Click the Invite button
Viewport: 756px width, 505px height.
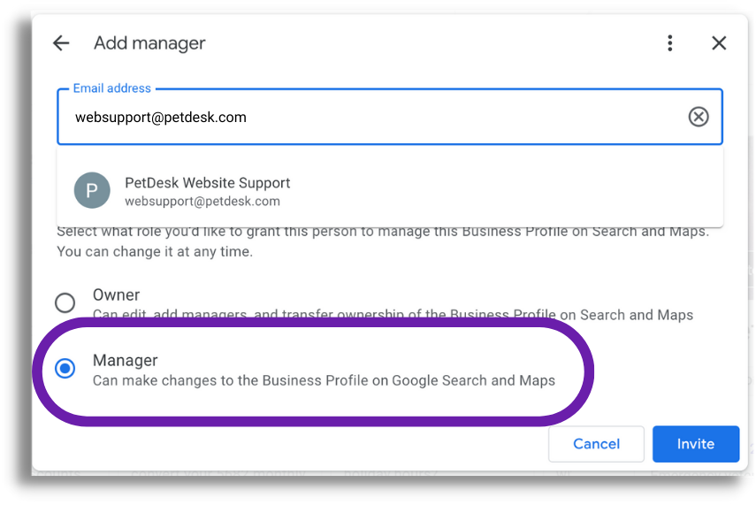[x=695, y=444]
